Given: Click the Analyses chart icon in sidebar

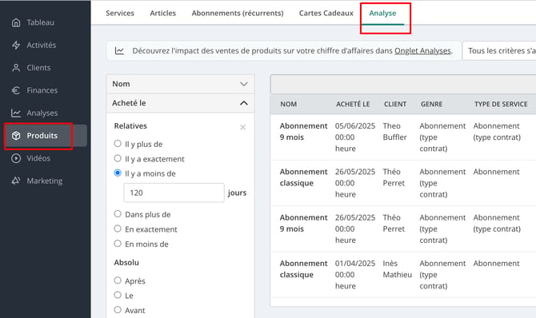Looking at the screenshot, I should 16,113.
